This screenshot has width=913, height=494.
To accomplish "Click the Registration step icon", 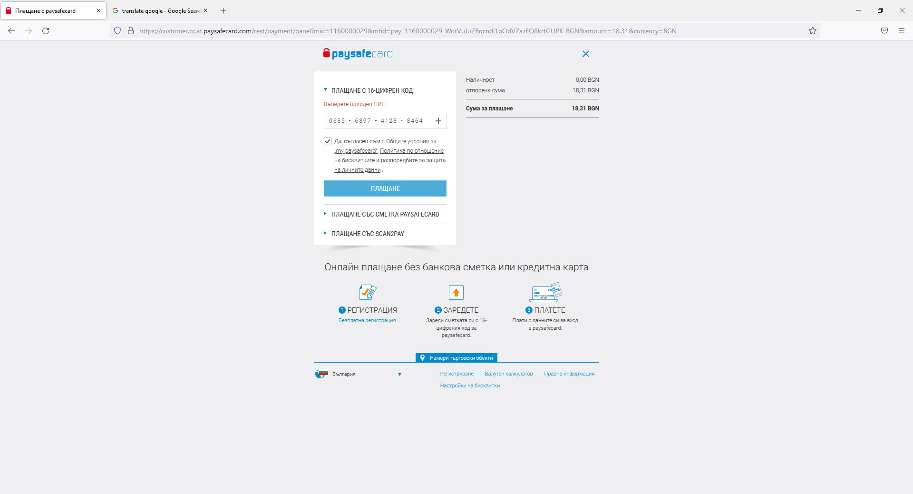I will pos(368,292).
